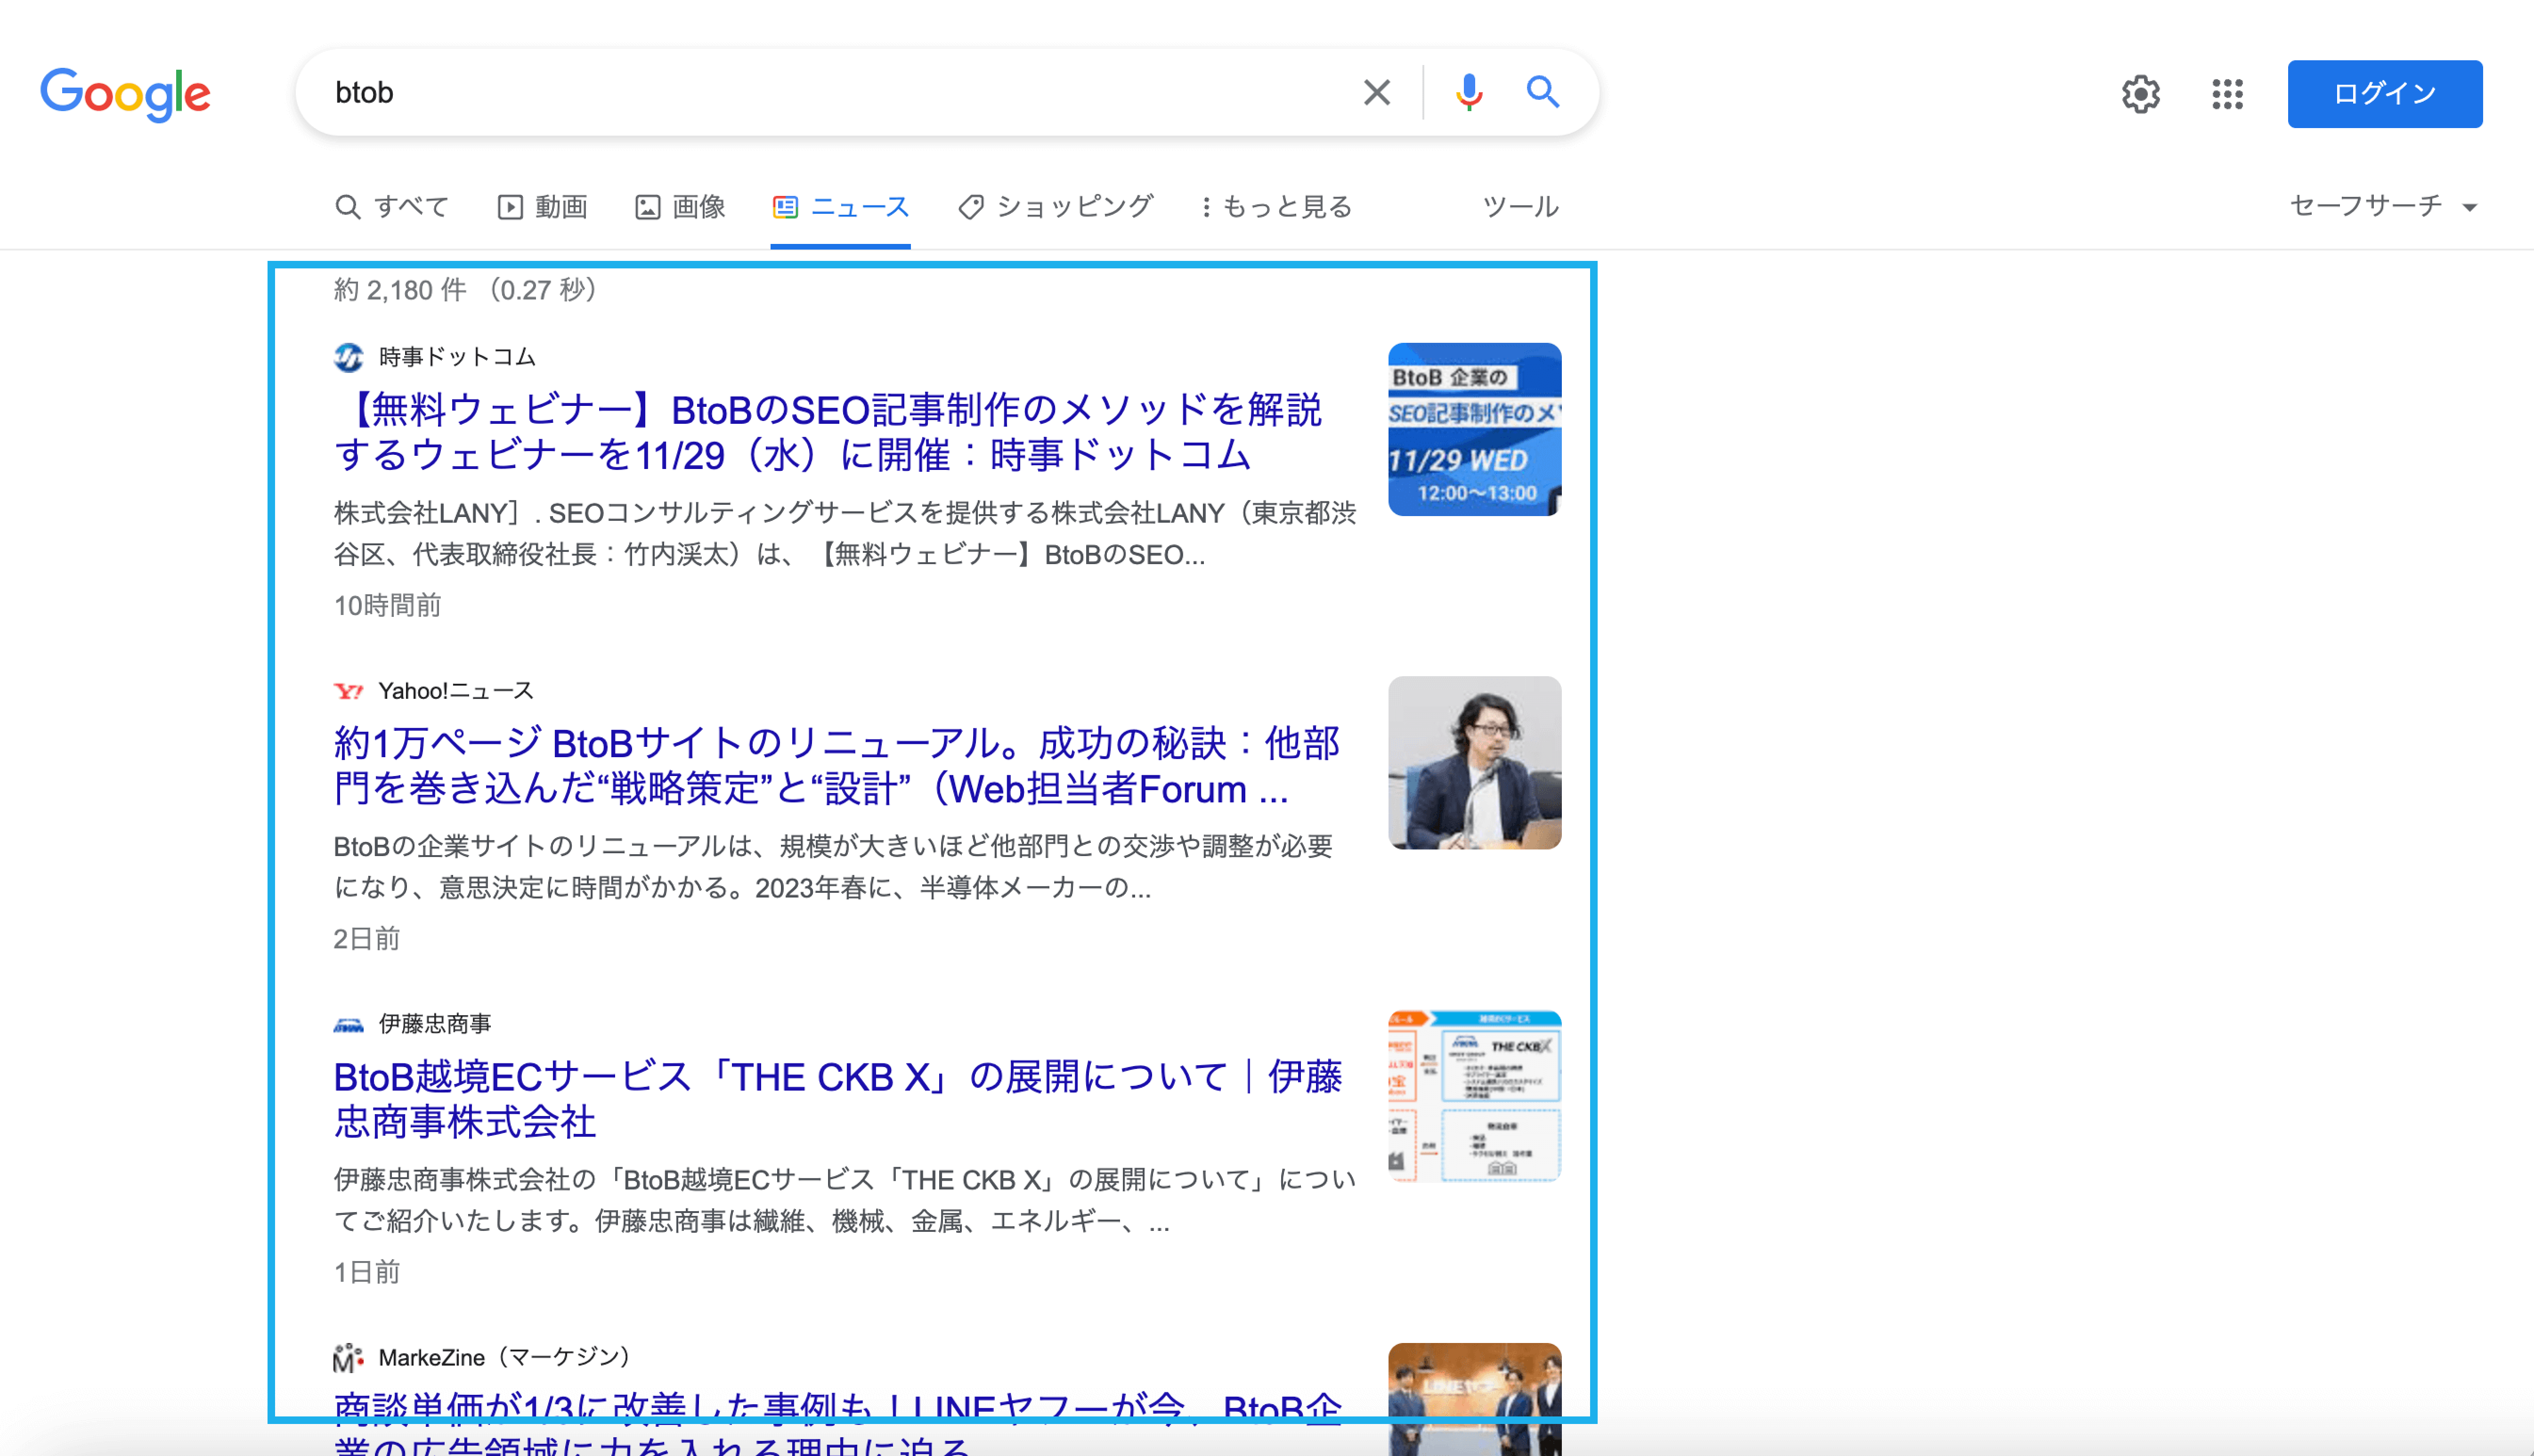Click the 1日前 timestamp
Screen dimensions: 2534x1456
(x=367, y=1271)
